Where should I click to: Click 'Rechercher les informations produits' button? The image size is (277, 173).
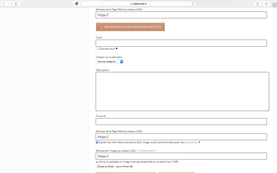(130, 27)
